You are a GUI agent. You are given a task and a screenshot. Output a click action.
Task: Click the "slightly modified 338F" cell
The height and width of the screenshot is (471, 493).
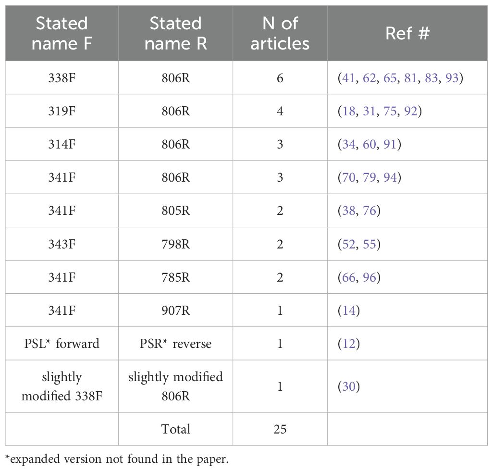point(62,386)
